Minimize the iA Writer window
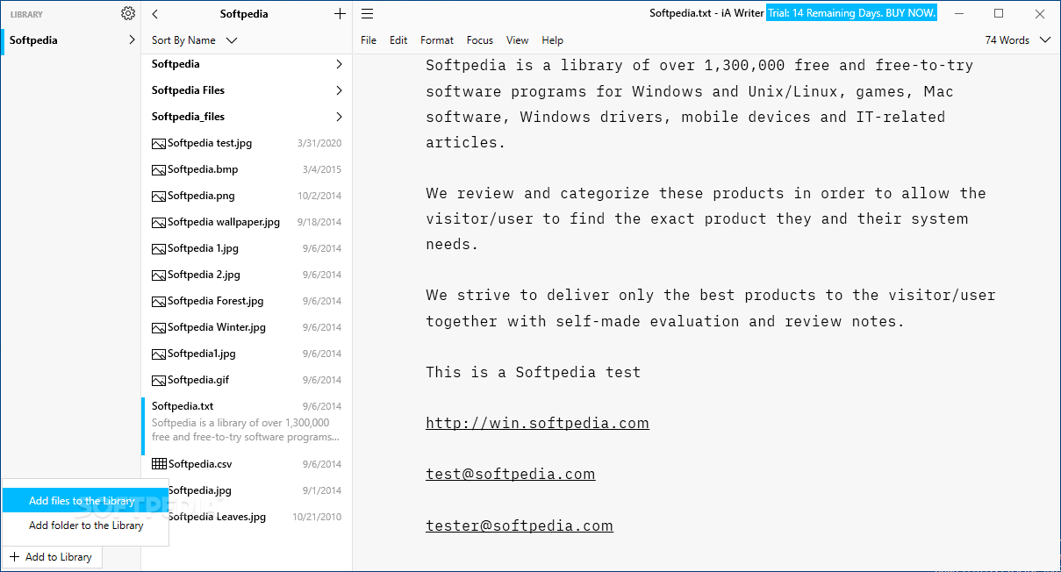Screen dimensions: 1061x572 [x=958, y=13]
